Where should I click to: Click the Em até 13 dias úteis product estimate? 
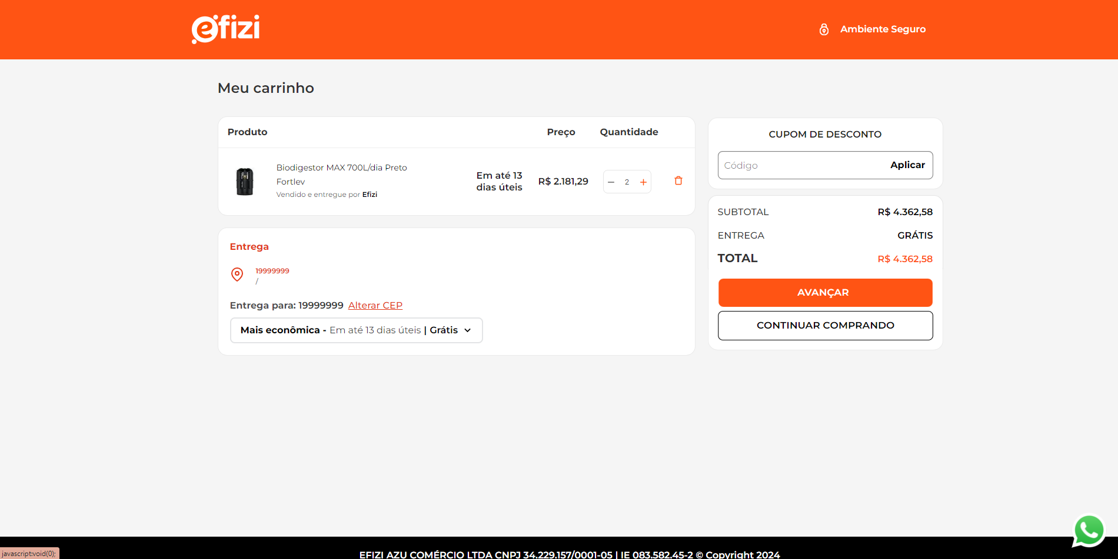point(500,182)
